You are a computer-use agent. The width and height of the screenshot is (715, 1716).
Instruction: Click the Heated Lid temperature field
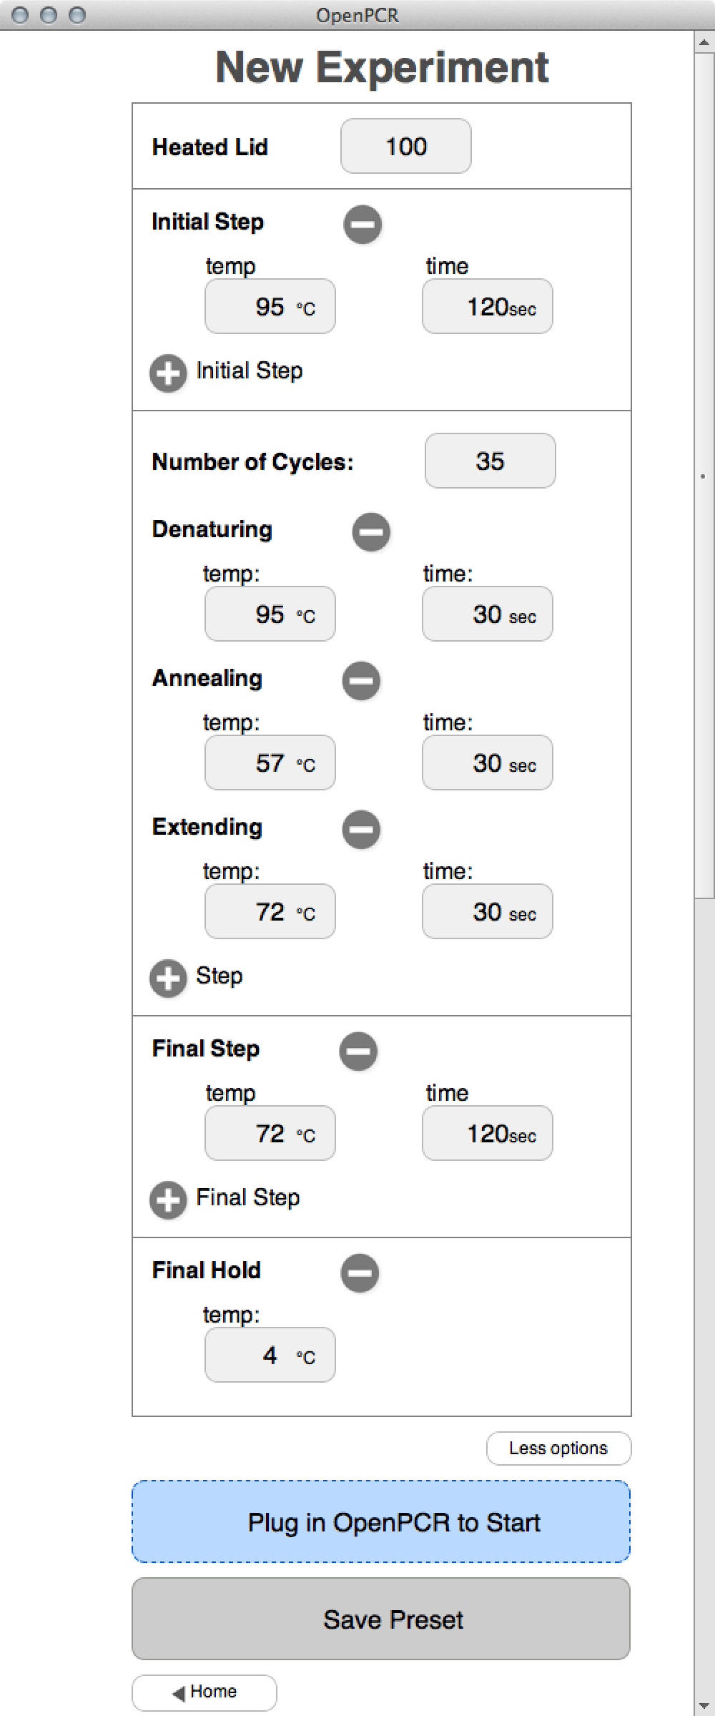405,147
